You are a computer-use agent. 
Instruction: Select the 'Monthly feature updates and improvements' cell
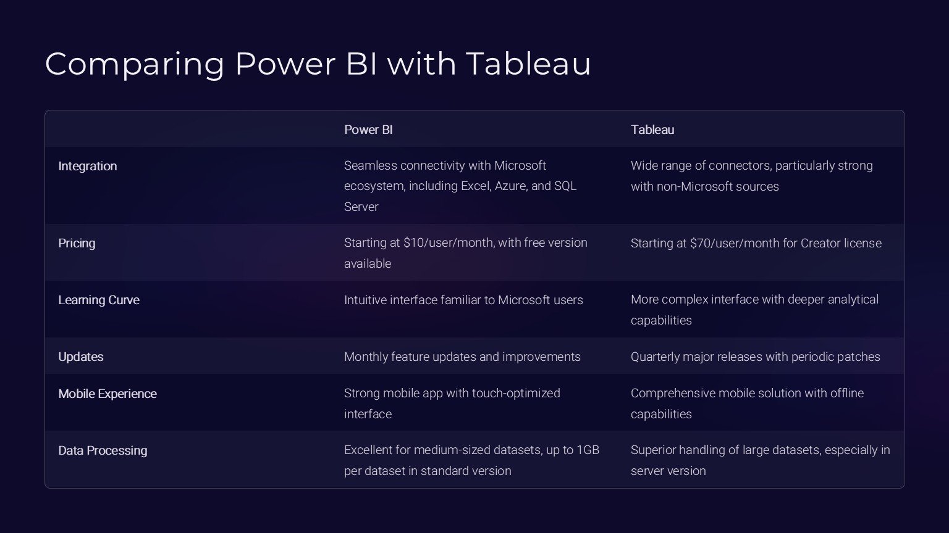pos(462,357)
